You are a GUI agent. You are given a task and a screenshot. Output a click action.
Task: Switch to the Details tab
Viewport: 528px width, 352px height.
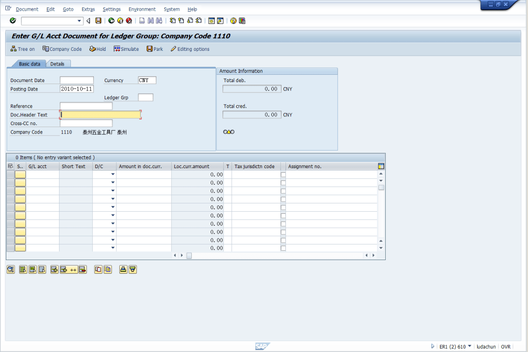coord(57,64)
